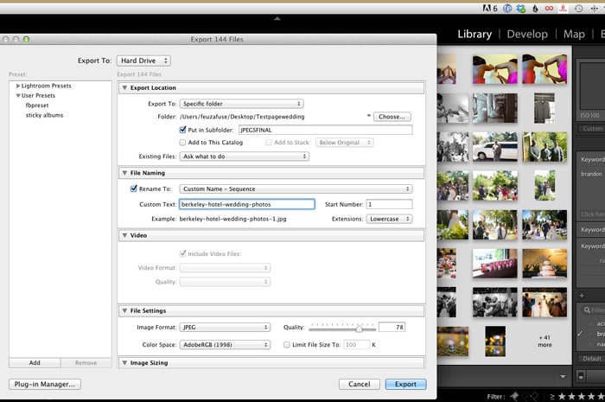Open the Extensions Lowercase dropdown
Screen dimensions: 605x402
coord(389,219)
